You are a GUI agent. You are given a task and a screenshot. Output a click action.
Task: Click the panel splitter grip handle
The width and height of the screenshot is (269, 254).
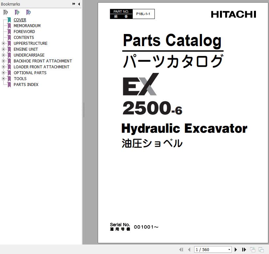pos(84,110)
